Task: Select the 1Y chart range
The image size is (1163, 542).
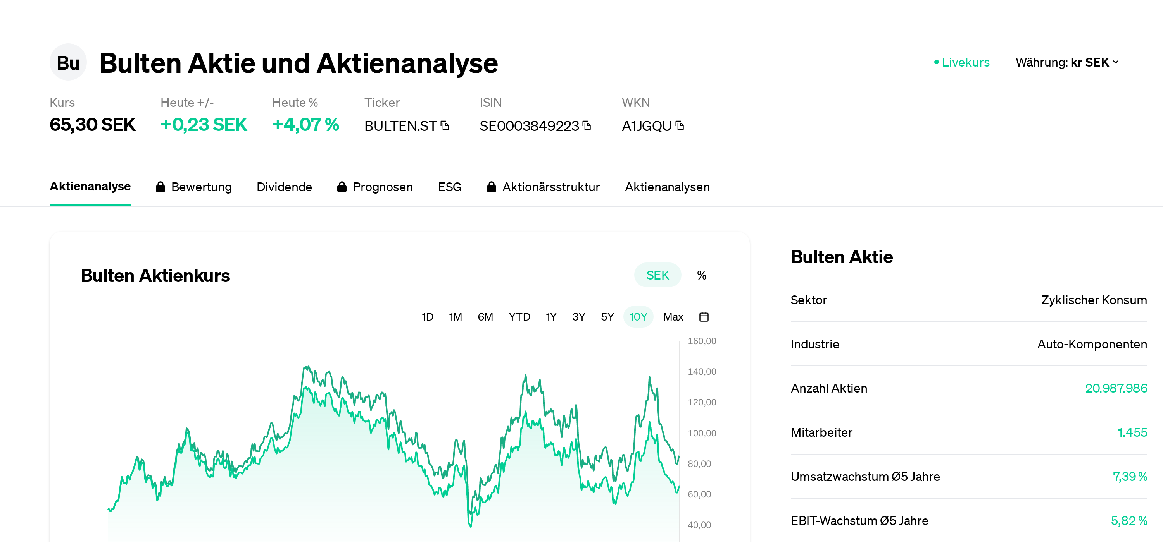Action: pyautogui.click(x=551, y=317)
